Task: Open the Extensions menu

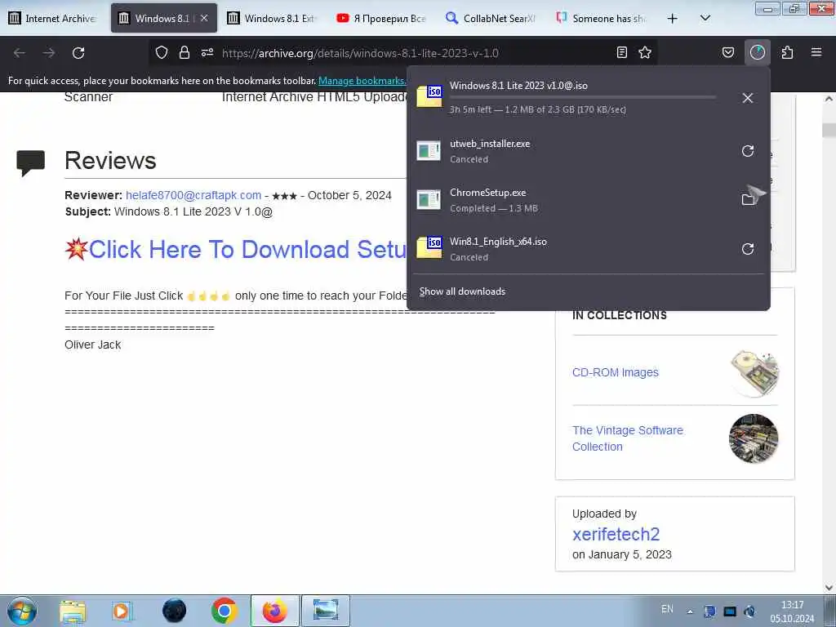Action: point(787,52)
